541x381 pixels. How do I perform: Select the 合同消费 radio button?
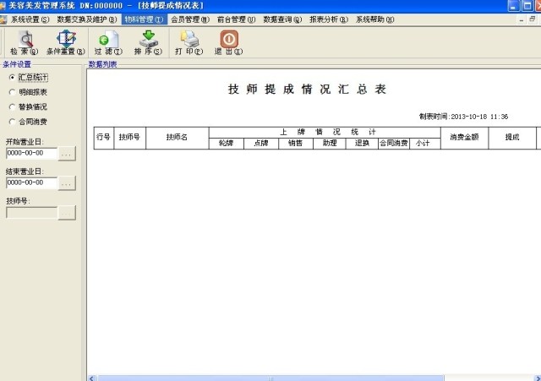12,122
